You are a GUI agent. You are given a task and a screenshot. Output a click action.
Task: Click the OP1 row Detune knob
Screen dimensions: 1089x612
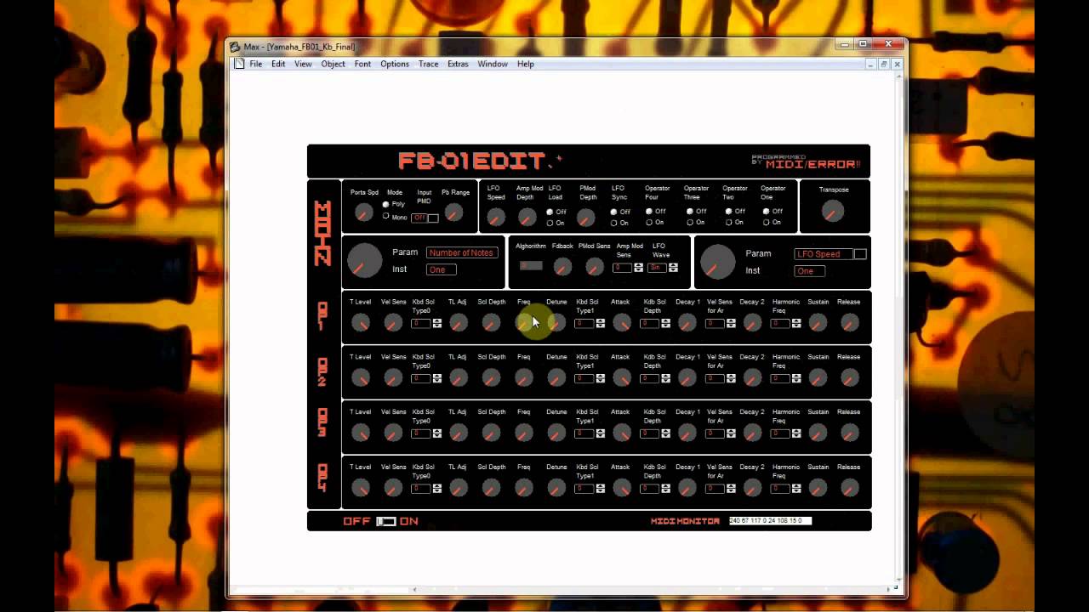click(x=556, y=322)
